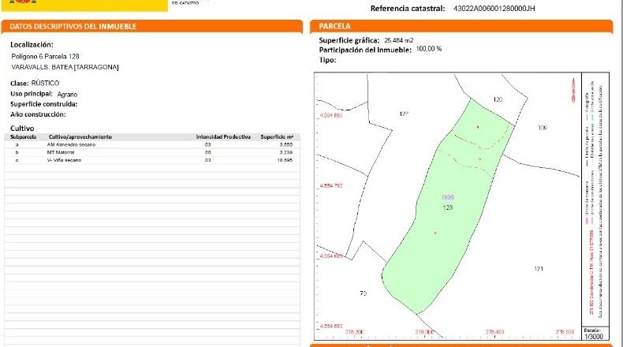Screen dimensions: 623x347
Task: Click the blue polygon label '006' on the map
Action: (448, 197)
